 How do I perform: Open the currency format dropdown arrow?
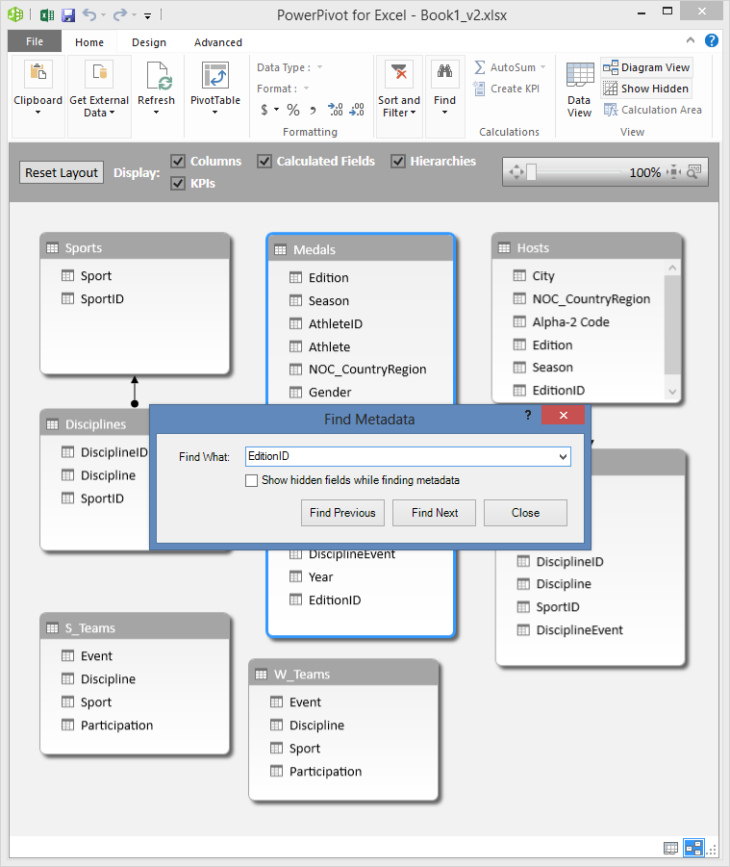click(276, 110)
